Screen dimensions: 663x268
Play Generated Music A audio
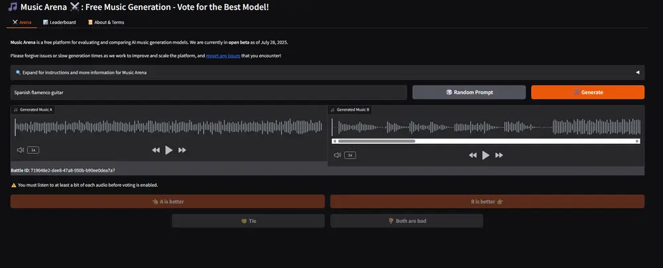[169, 150]
